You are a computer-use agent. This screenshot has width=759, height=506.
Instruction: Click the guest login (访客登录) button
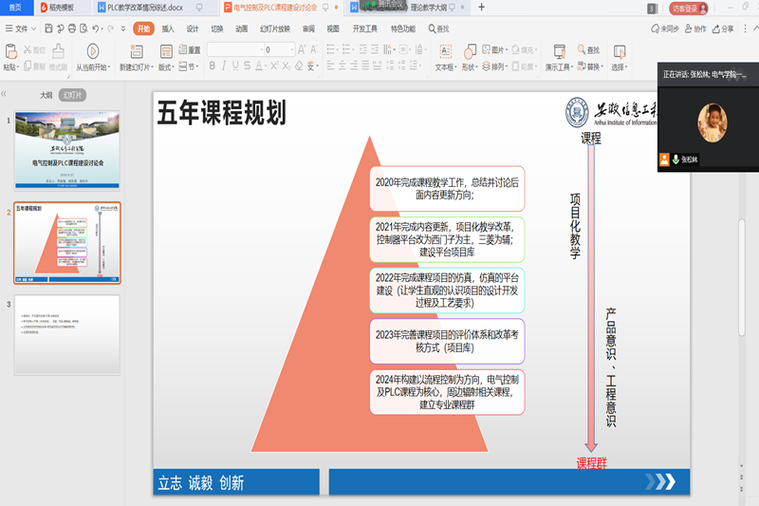pos(689,8)
